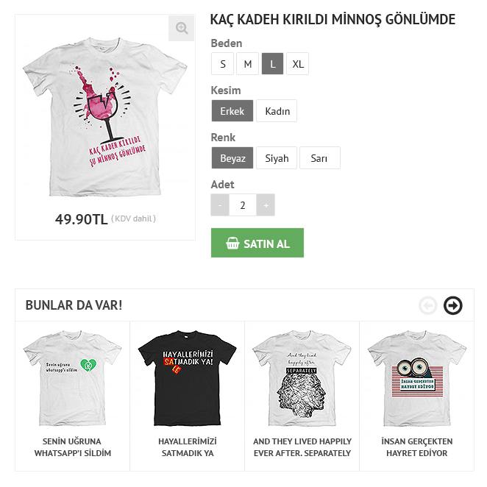This screenshot has width=487, height=487.
Task: Choose the Kadın cut option
Action: pos(277,111)
